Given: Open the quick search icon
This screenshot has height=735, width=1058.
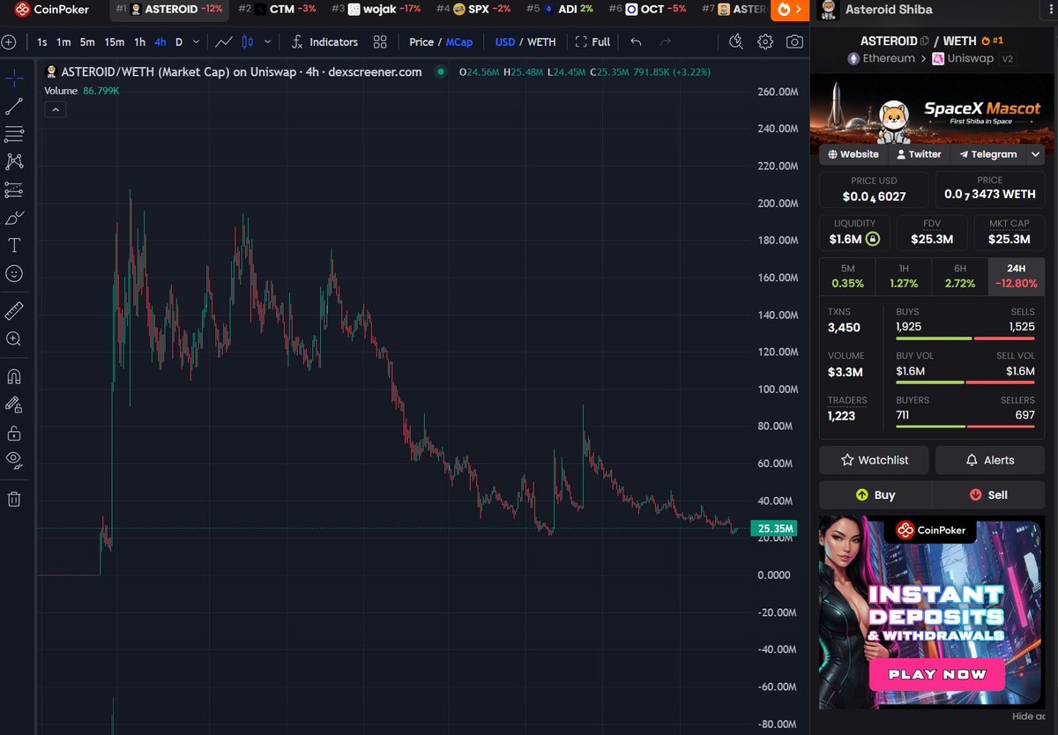Looking at the screenshot, I should [x=737, y=41].
